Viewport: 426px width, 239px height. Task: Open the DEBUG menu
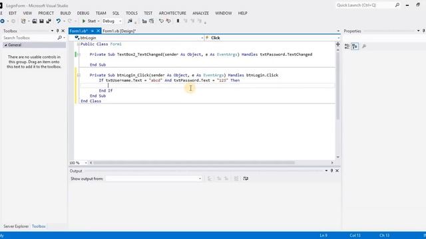(83, 13)
